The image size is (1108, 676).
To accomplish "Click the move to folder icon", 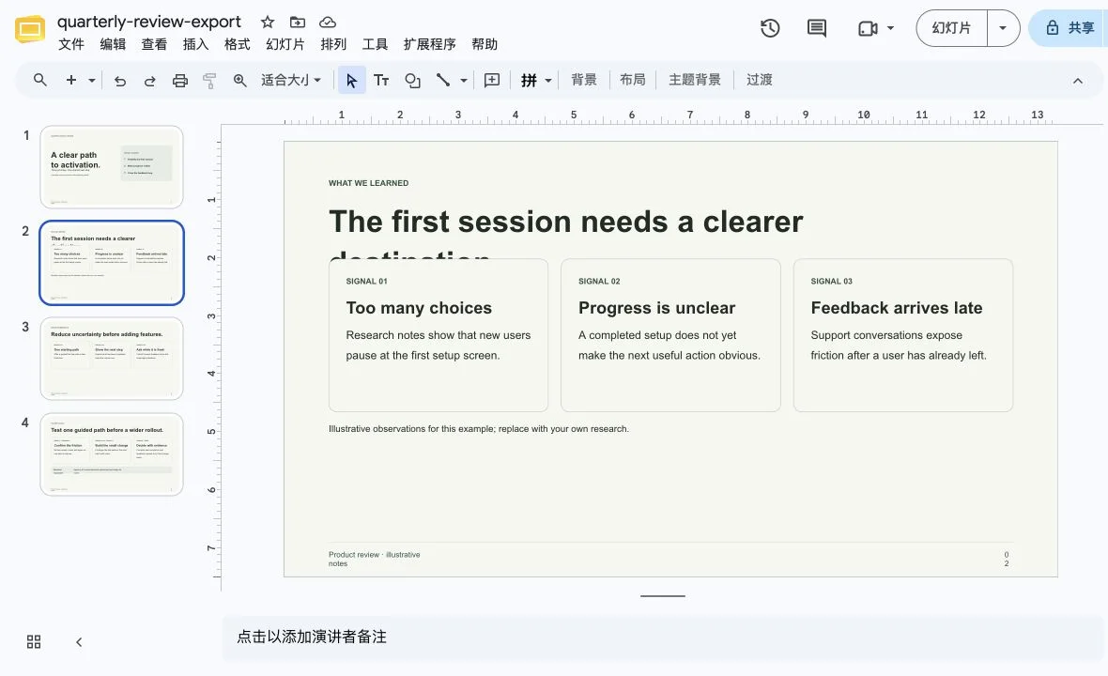I will 298,22.
